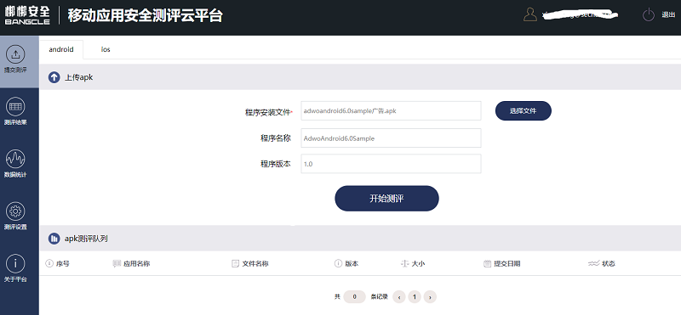The image size is (681, 315).
Task: Open the 数据统计 waveform sidebar icon
Action: tap(15, 159)
